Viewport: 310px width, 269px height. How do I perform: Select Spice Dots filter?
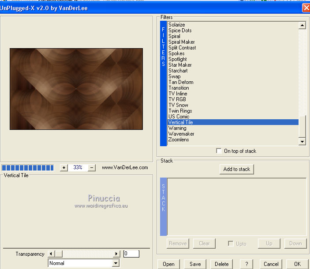180,30
